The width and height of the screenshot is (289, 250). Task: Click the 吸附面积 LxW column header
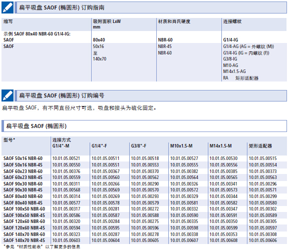[107, 24]
